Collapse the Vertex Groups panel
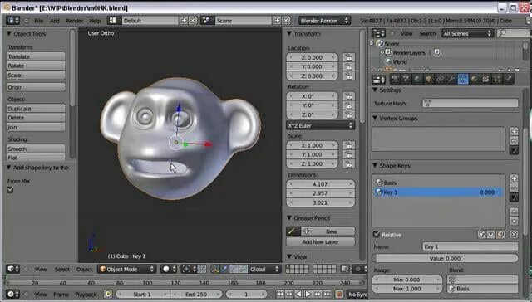532x302 pixels. [x=375, y=118]
